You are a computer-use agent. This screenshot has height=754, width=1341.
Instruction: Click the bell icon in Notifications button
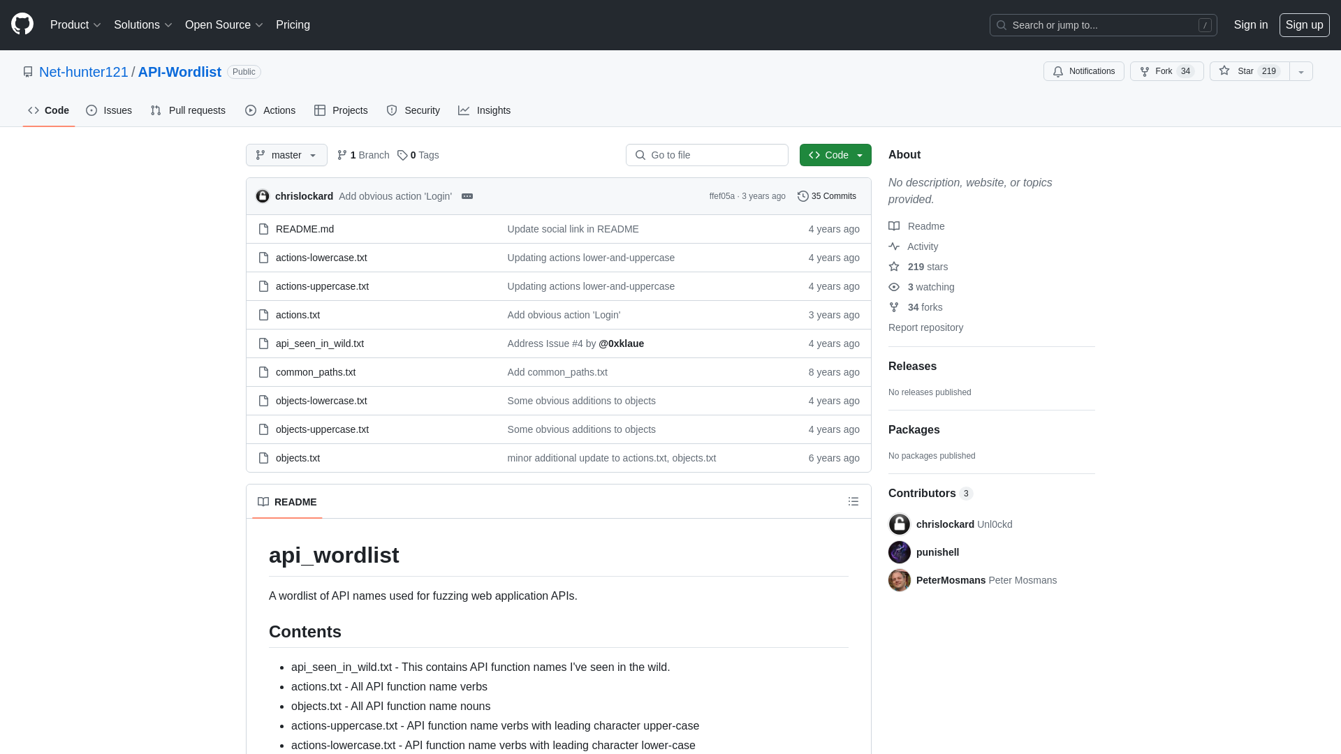point(1058,71)
